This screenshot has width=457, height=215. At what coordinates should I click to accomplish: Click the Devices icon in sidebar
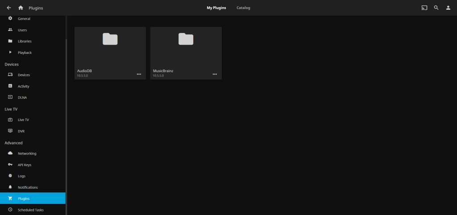(10, 75)
